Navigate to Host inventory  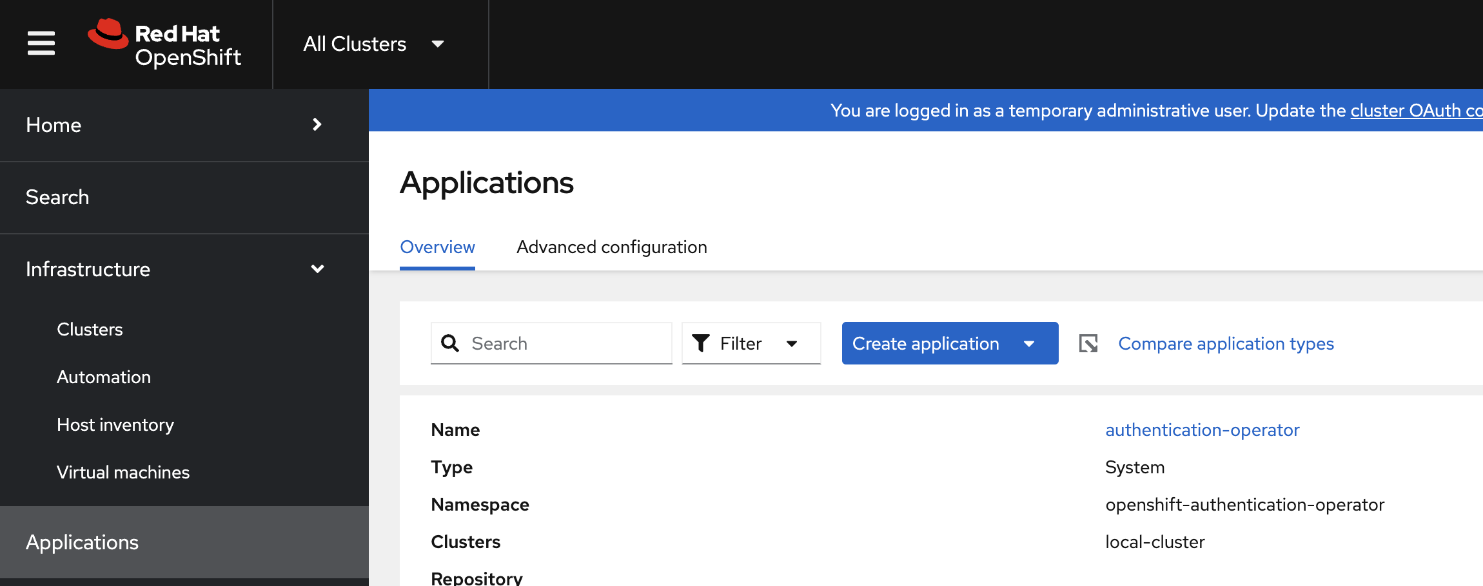(115, 425)
